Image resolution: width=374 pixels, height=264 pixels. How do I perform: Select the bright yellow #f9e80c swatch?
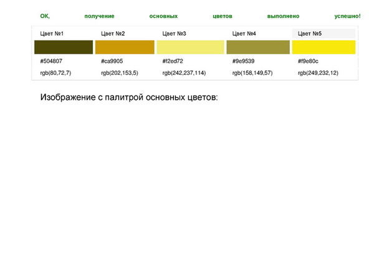(x=324, y=47)
